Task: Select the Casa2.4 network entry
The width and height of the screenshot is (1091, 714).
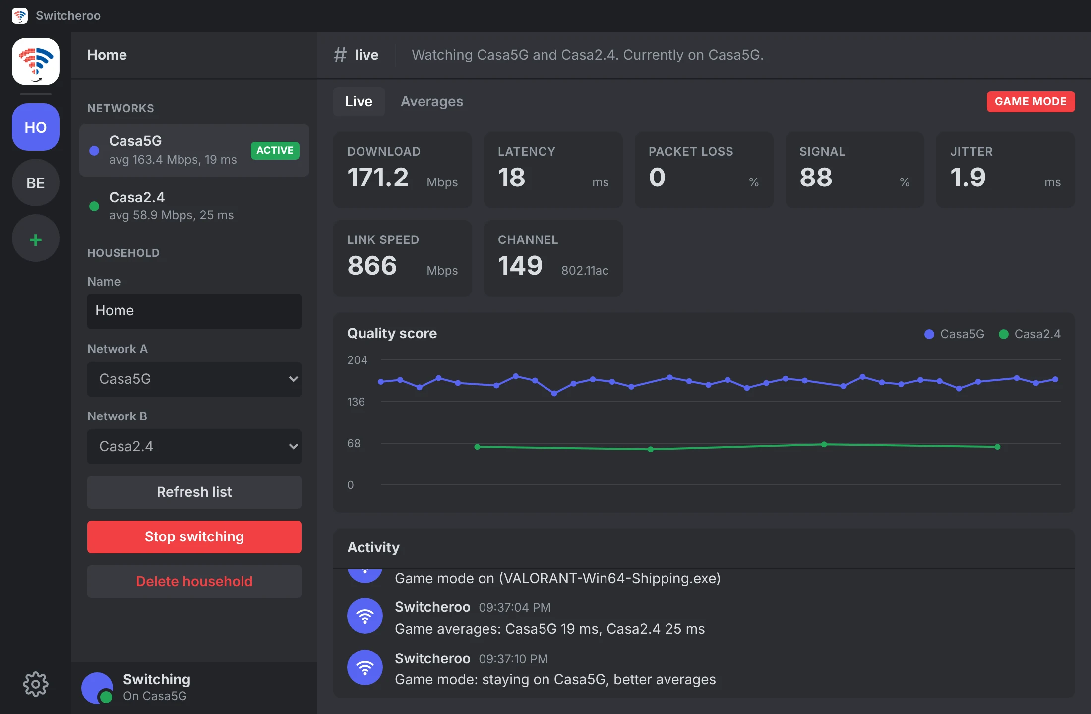Action: point(194,206)
